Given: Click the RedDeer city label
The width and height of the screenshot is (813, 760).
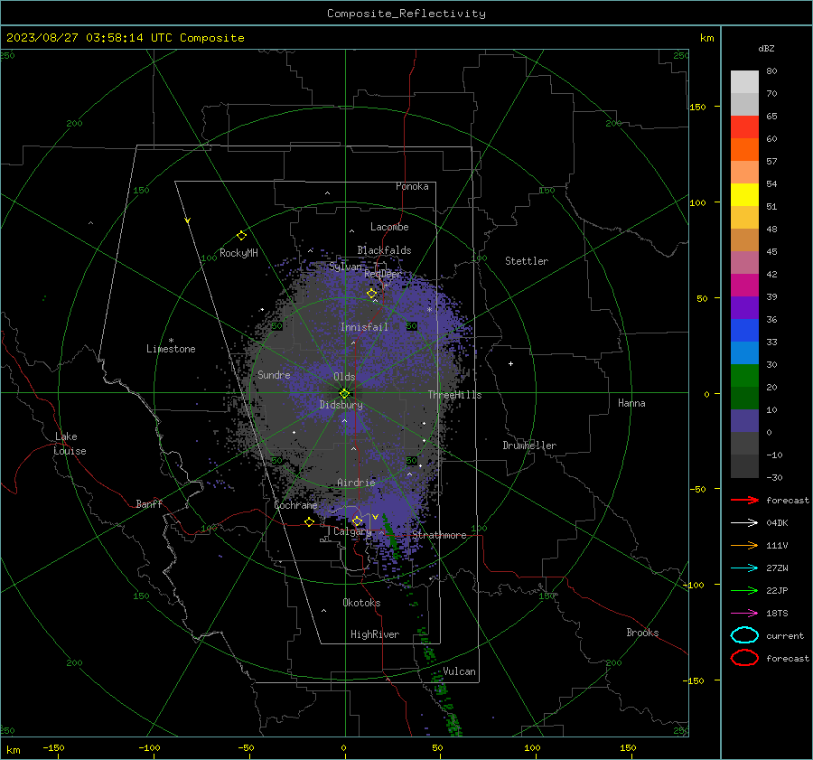Looking at the screenshot, I should [383, 274].
